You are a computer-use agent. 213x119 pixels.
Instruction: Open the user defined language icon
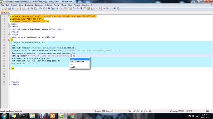point(85,8)
